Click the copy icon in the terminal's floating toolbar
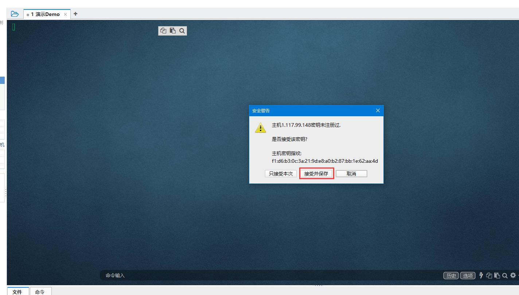The height and width of the screenshot is (295, 519). tap(163, 31)
